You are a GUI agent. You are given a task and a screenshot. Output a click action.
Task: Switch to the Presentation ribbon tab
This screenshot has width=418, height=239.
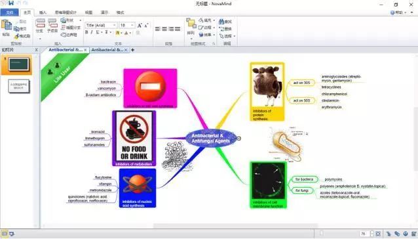point(104,12)
